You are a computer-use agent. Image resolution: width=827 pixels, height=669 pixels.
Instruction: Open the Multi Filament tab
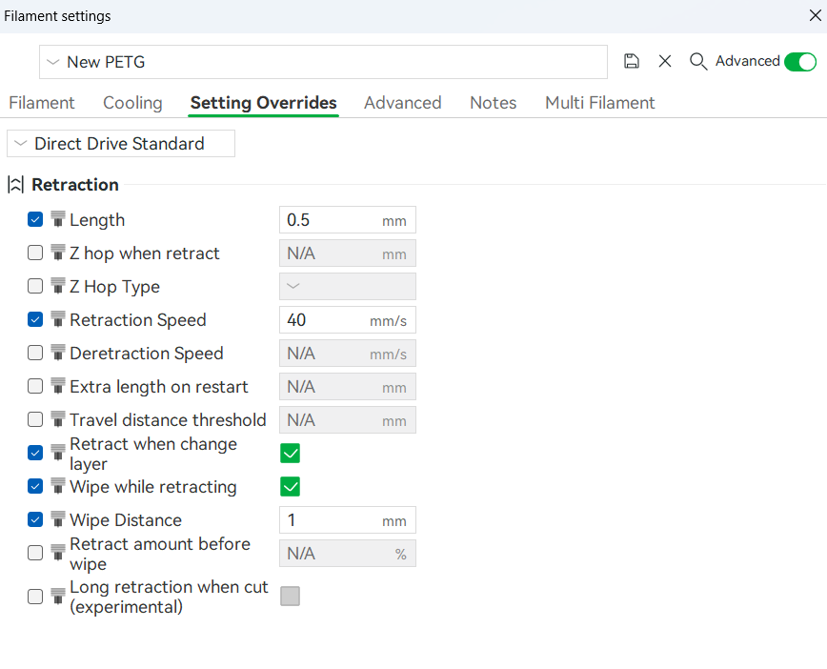point(599,102)
